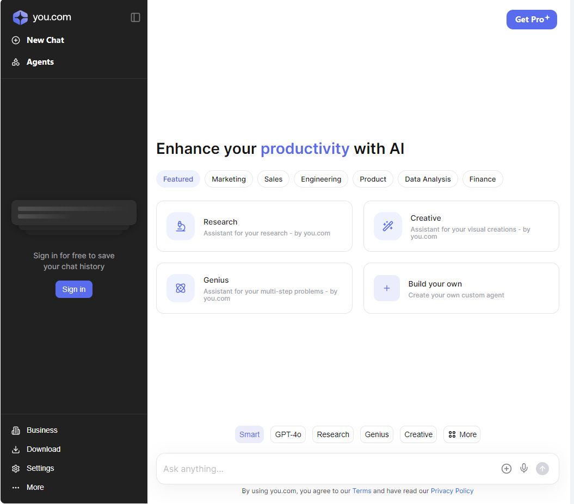Image resolution: width=574 pixels, height=504 pixels.
Task: Open the Agents page label
Action: pos(40,62)
